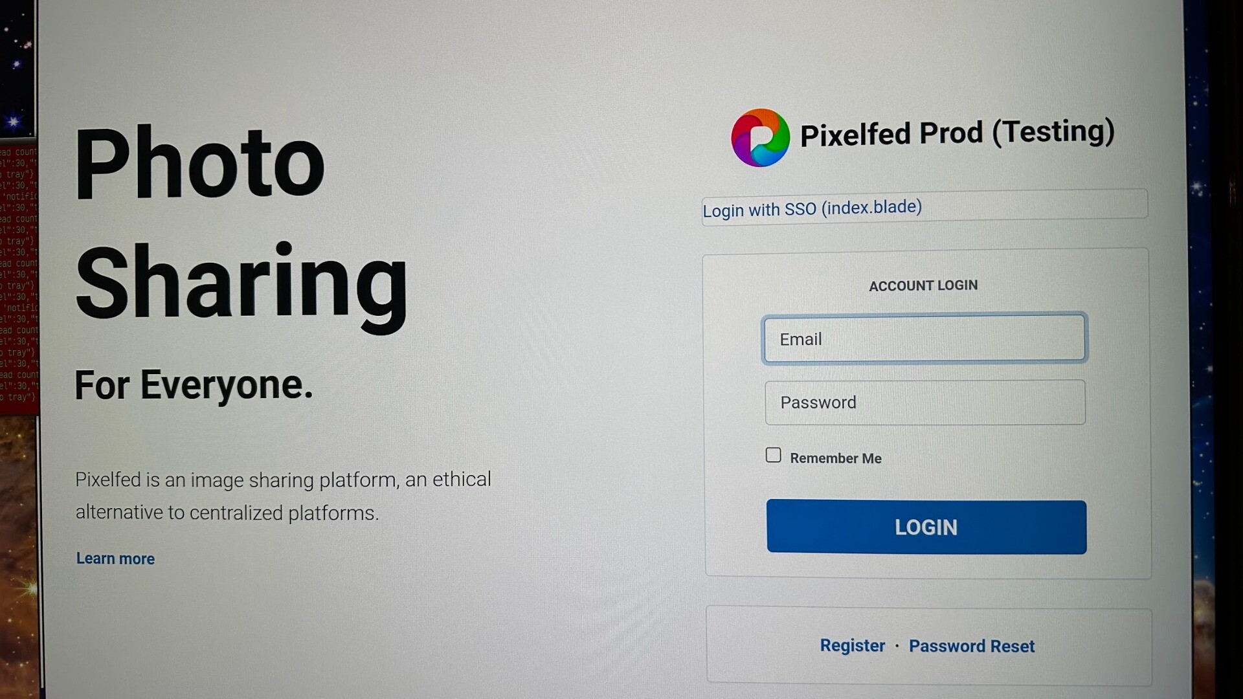1243x699 pixels.
Task: Click the "For Everyone." subheading
Action: 194,385
